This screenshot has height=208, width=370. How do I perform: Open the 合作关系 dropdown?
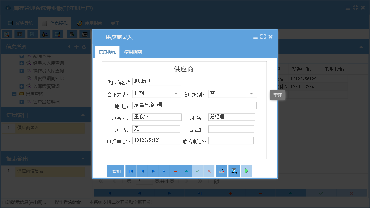(x=176, y=94)
